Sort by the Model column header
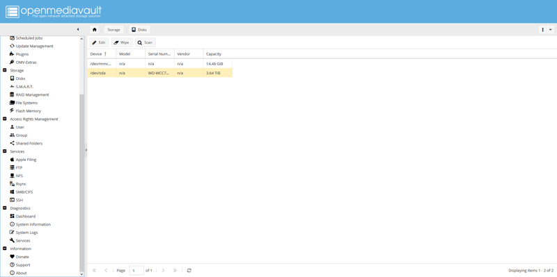 click(x=131, y=54)
